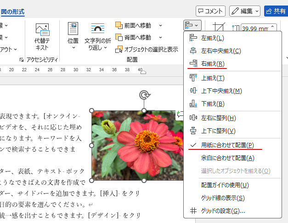Screen dimensions: 288x223
Task: Choose 上下中央揃え(M) from align menu
Action: click(232, 91)
